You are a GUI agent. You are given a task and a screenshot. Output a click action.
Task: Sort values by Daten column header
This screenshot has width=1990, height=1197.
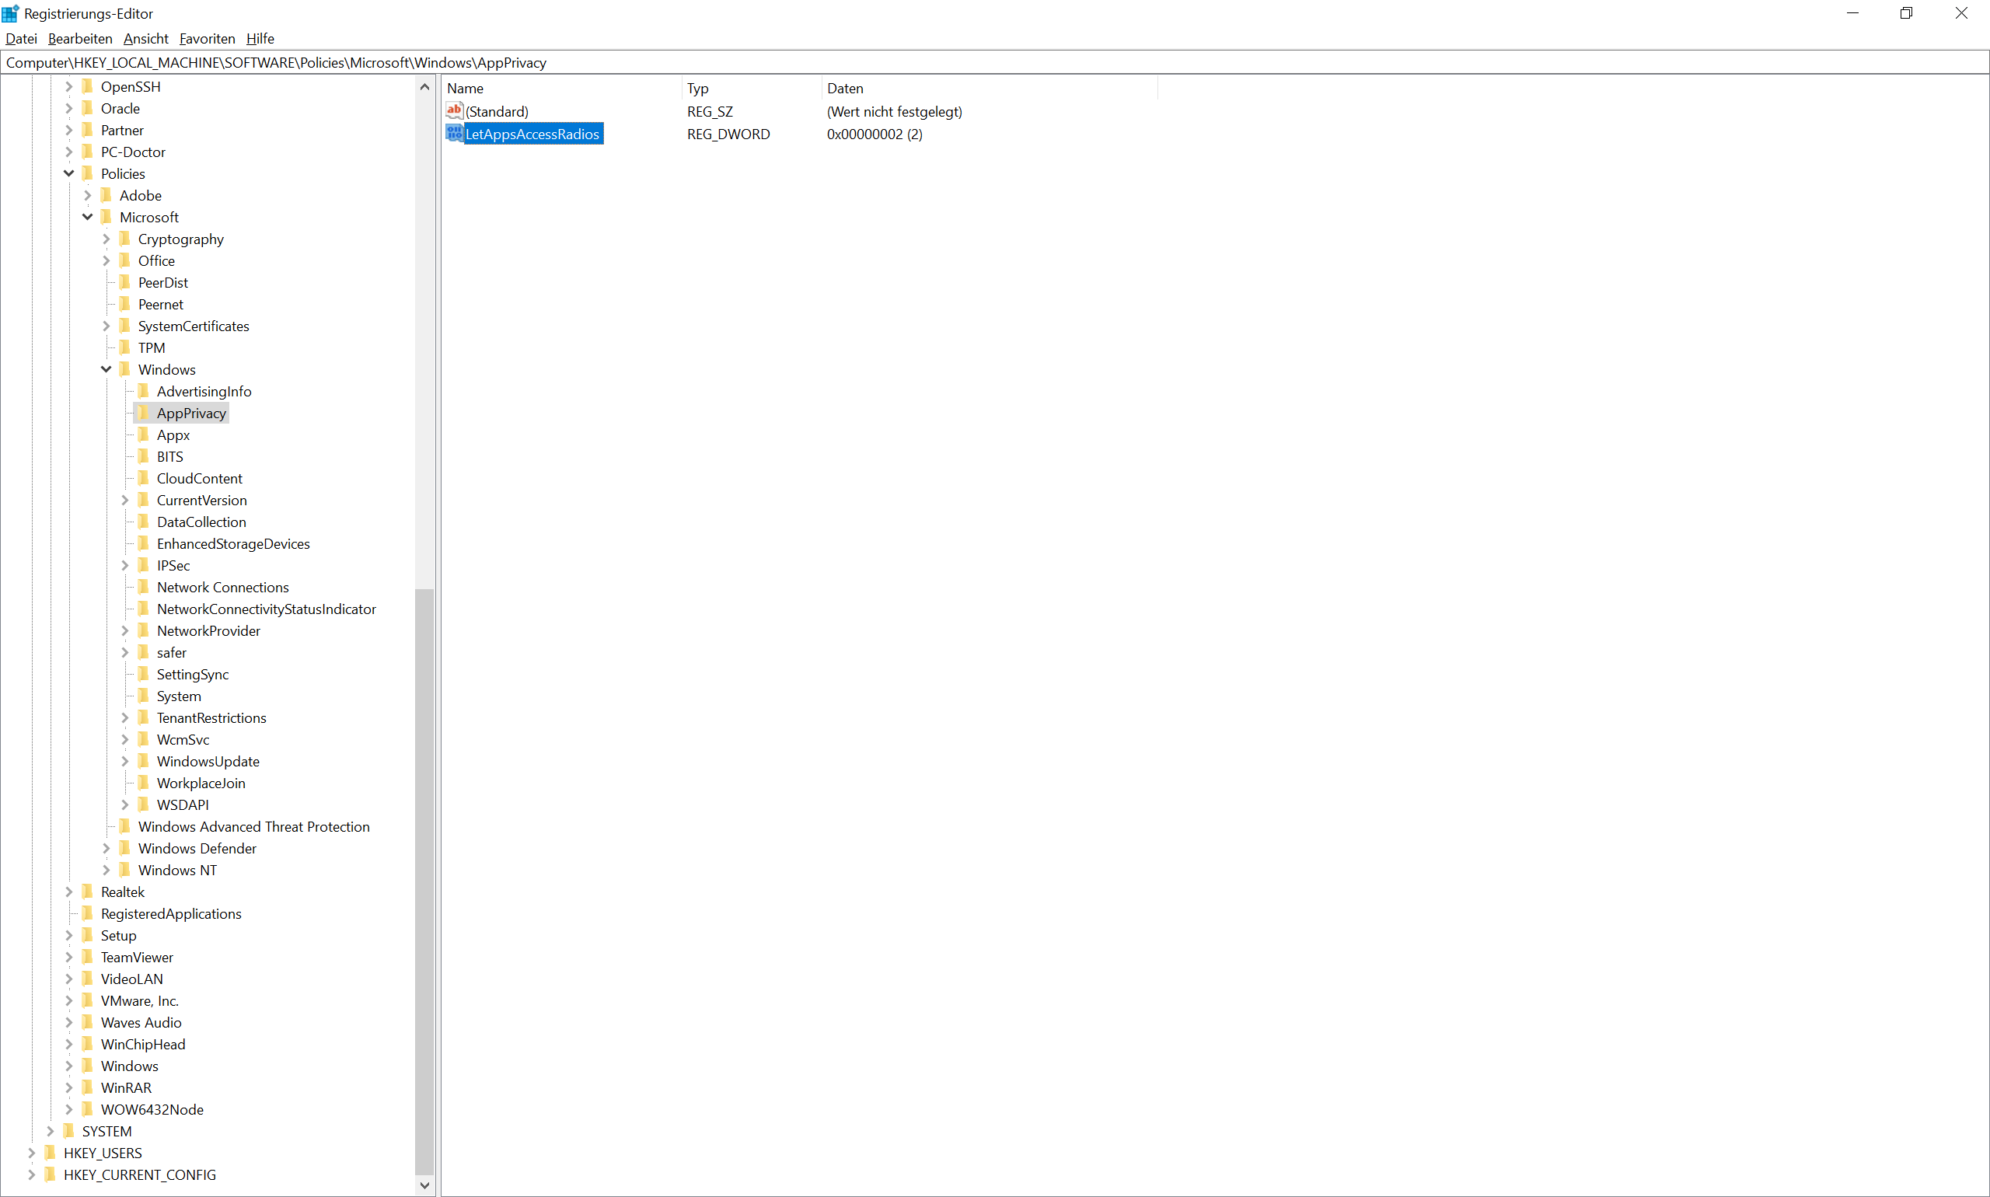990,88
